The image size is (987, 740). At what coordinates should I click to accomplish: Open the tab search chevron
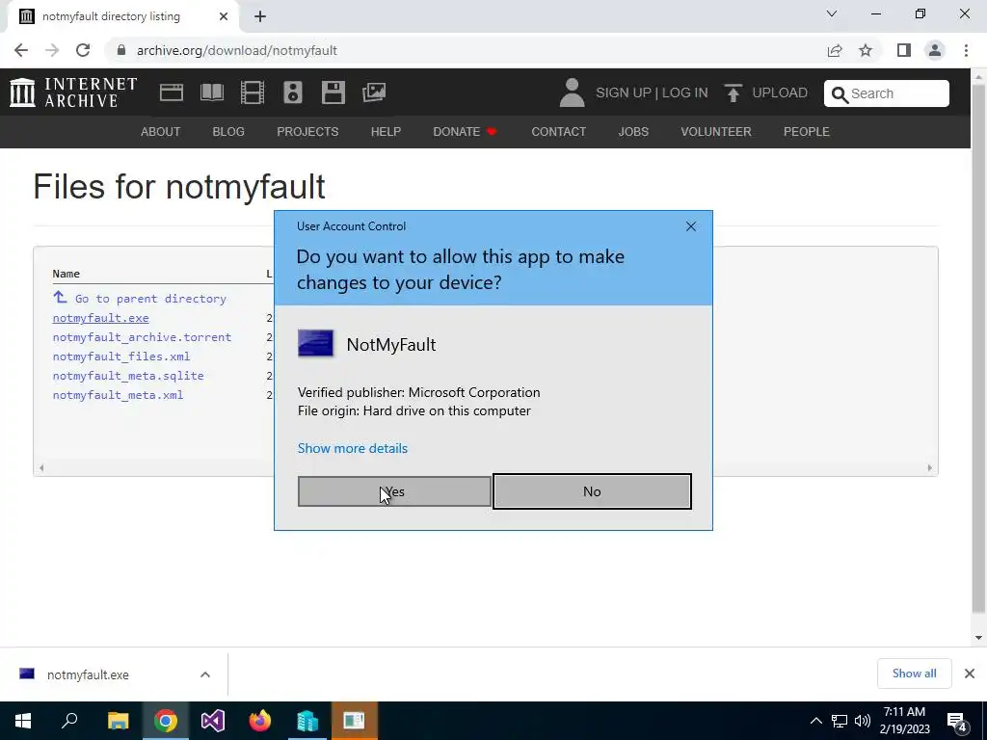(x=832, y=13)
